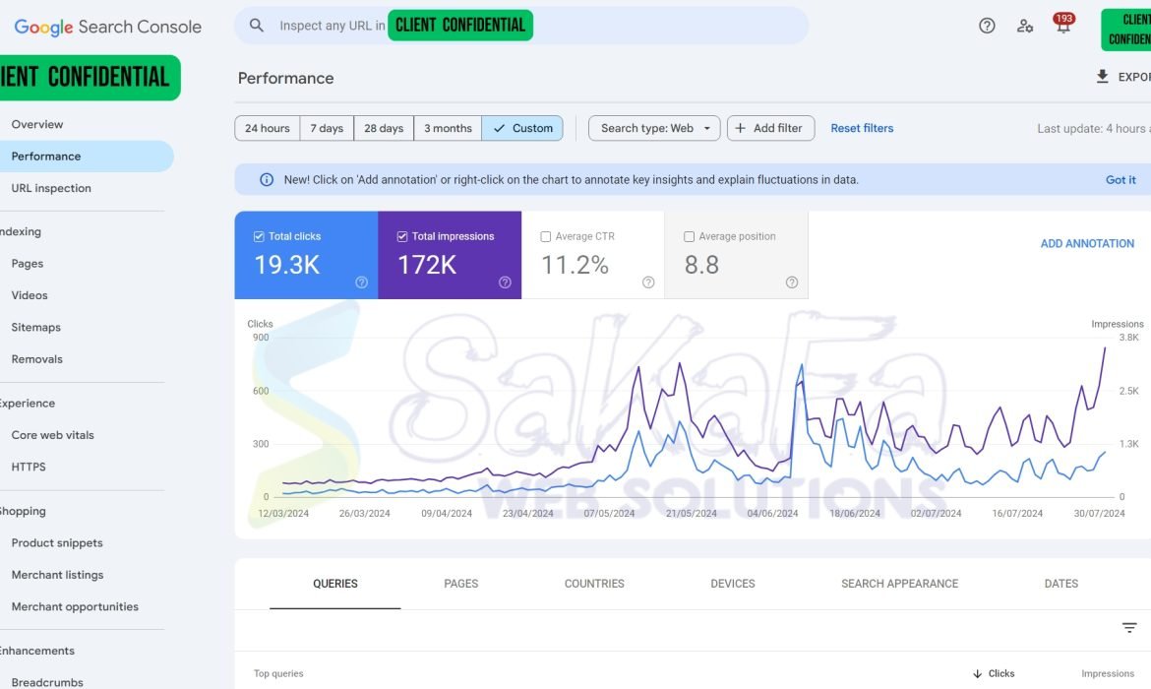1151x689 pixels.
Task: Click the info icon in annotation banner
Action: point(267,179)
